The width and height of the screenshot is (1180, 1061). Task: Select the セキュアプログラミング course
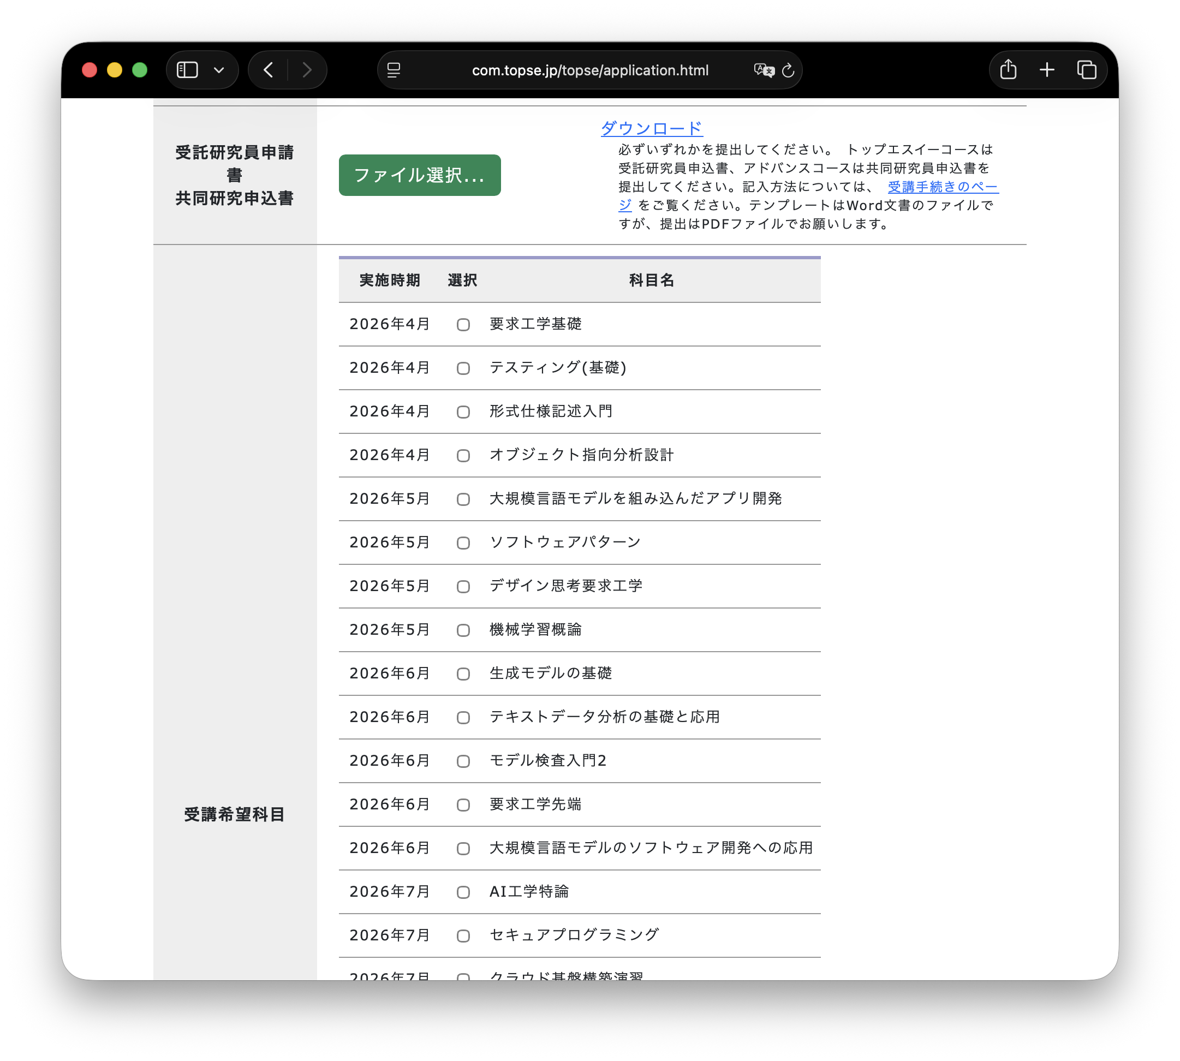(x=463, y=935)
